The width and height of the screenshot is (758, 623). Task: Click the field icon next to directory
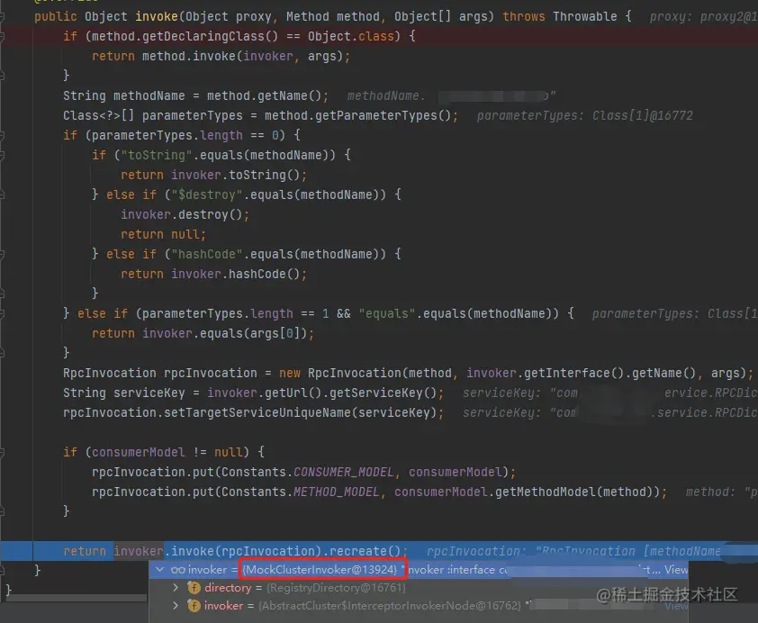click(194, 588)
